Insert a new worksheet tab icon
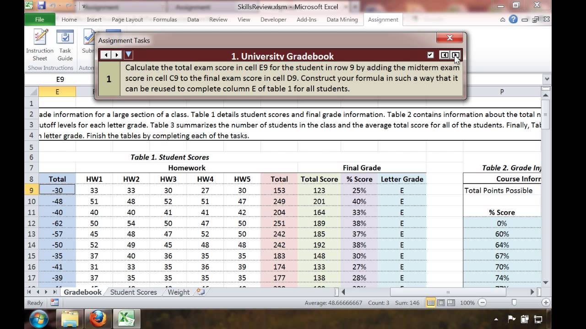Viewport: 586px width, 329px height. click(x=200, y=292)
